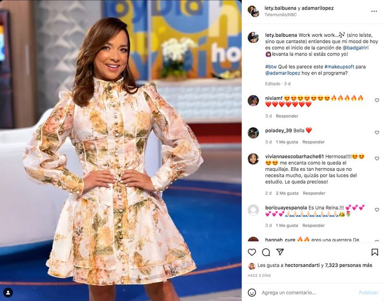Viewport: 384px width, 301px height.
Task: Save the post with bookmark icon
Action: tap(375, 252)
